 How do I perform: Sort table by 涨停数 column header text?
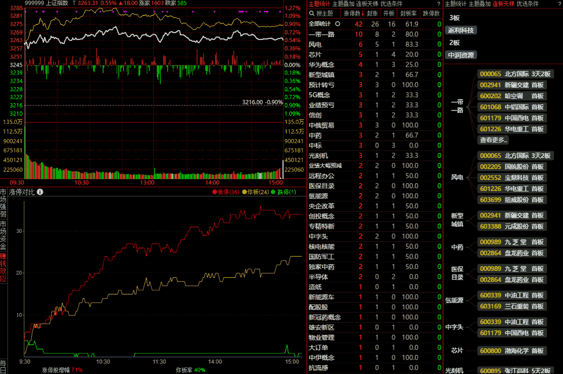tap(352, 14)
